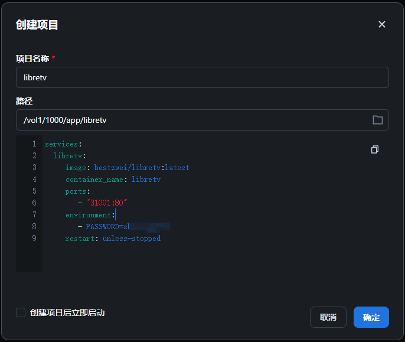Click the image bestzwei/libretv:latest line
Viewport: 405px width, 342px height.
click(x=127, y=168)
